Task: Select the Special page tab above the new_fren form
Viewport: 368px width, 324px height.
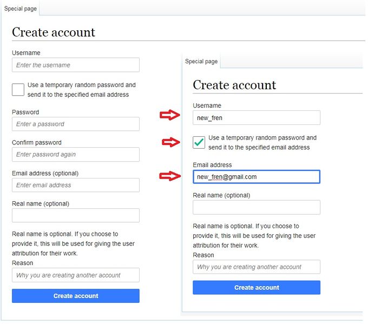Action: [x=201, y=61]
